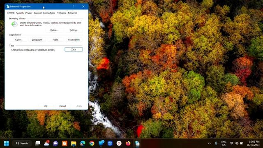Open the volume speaker tray icon
The image size is (263, 148).
pyautogui.click(x=237, y=143)
